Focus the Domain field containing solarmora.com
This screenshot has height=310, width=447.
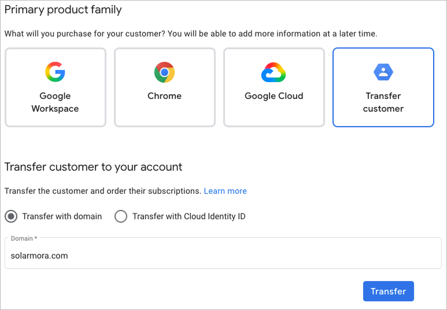pyautogui.click(x=223, y=253)
